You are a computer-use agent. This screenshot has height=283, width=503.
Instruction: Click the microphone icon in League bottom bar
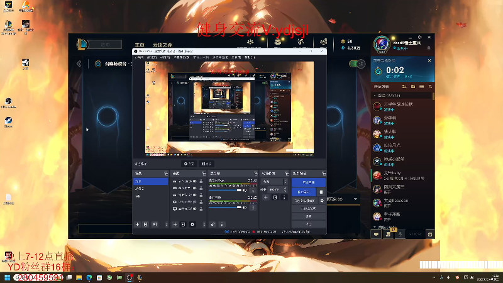coord(400,234)
